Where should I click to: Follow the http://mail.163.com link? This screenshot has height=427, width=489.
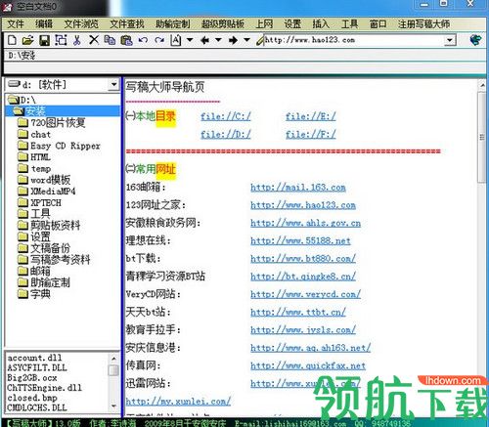(x=298, y=188)
